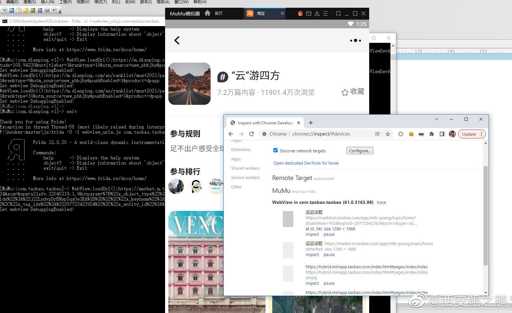
Task: Open the Chrome extensions puzzle icon
Action: click(x=432, y=134)
